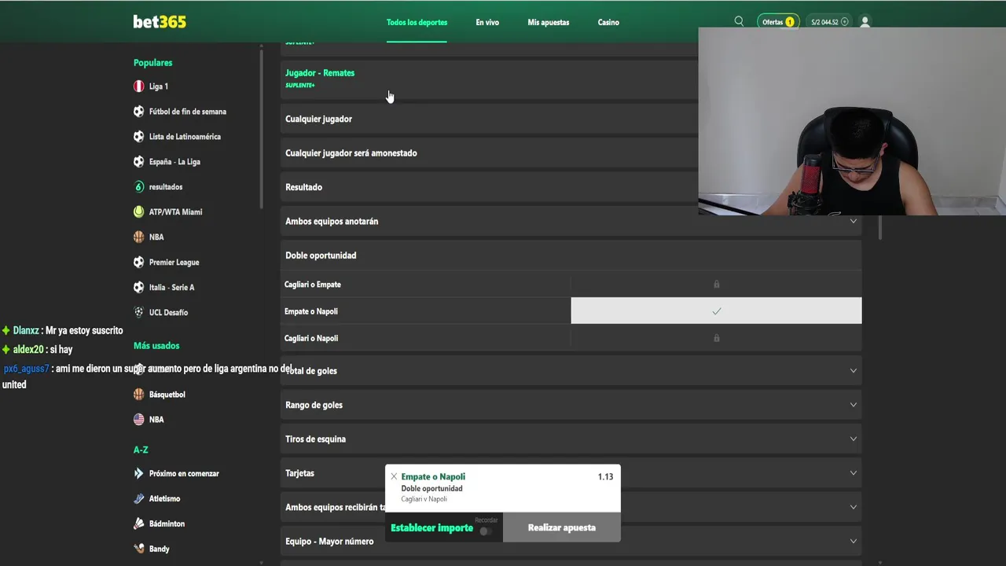Click the user account profile icon
This screenshot has width=1006, height=566.
point(865,22)
